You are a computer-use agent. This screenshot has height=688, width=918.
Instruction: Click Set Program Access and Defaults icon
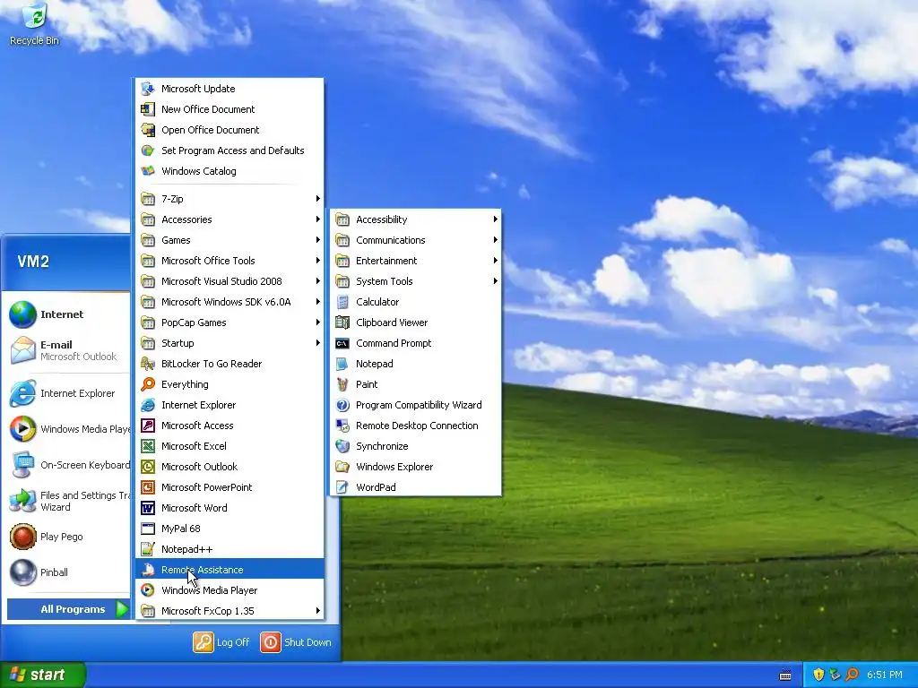click(148, 150)
